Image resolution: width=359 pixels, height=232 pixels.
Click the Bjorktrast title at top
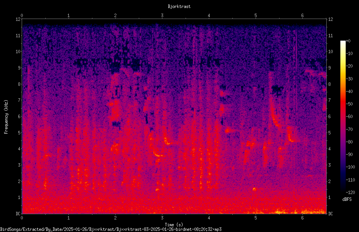179,6
